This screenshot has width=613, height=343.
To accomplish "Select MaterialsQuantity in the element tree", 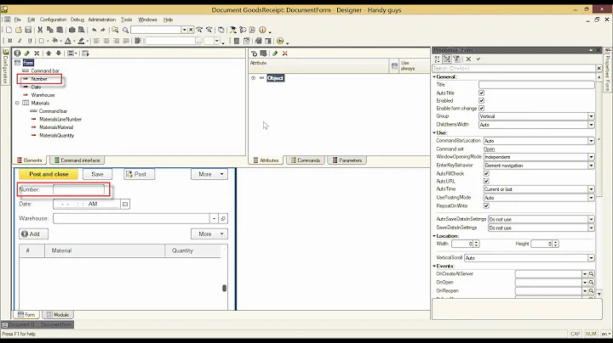I will (57, 135).
